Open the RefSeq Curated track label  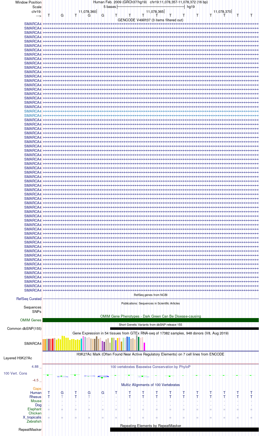29,299
